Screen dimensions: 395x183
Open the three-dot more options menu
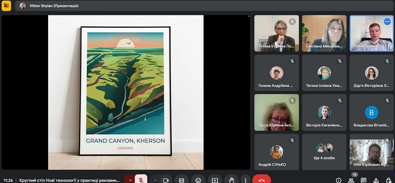[x=245, y=180]
